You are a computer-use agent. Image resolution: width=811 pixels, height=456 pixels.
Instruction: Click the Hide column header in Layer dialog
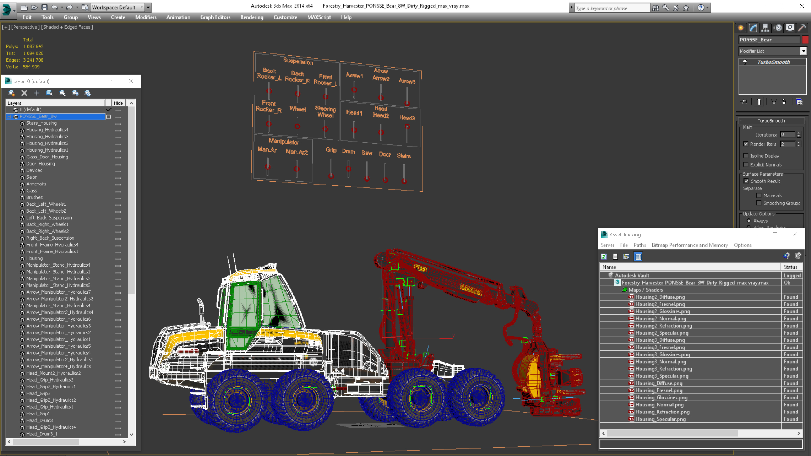tap(118, 103)
